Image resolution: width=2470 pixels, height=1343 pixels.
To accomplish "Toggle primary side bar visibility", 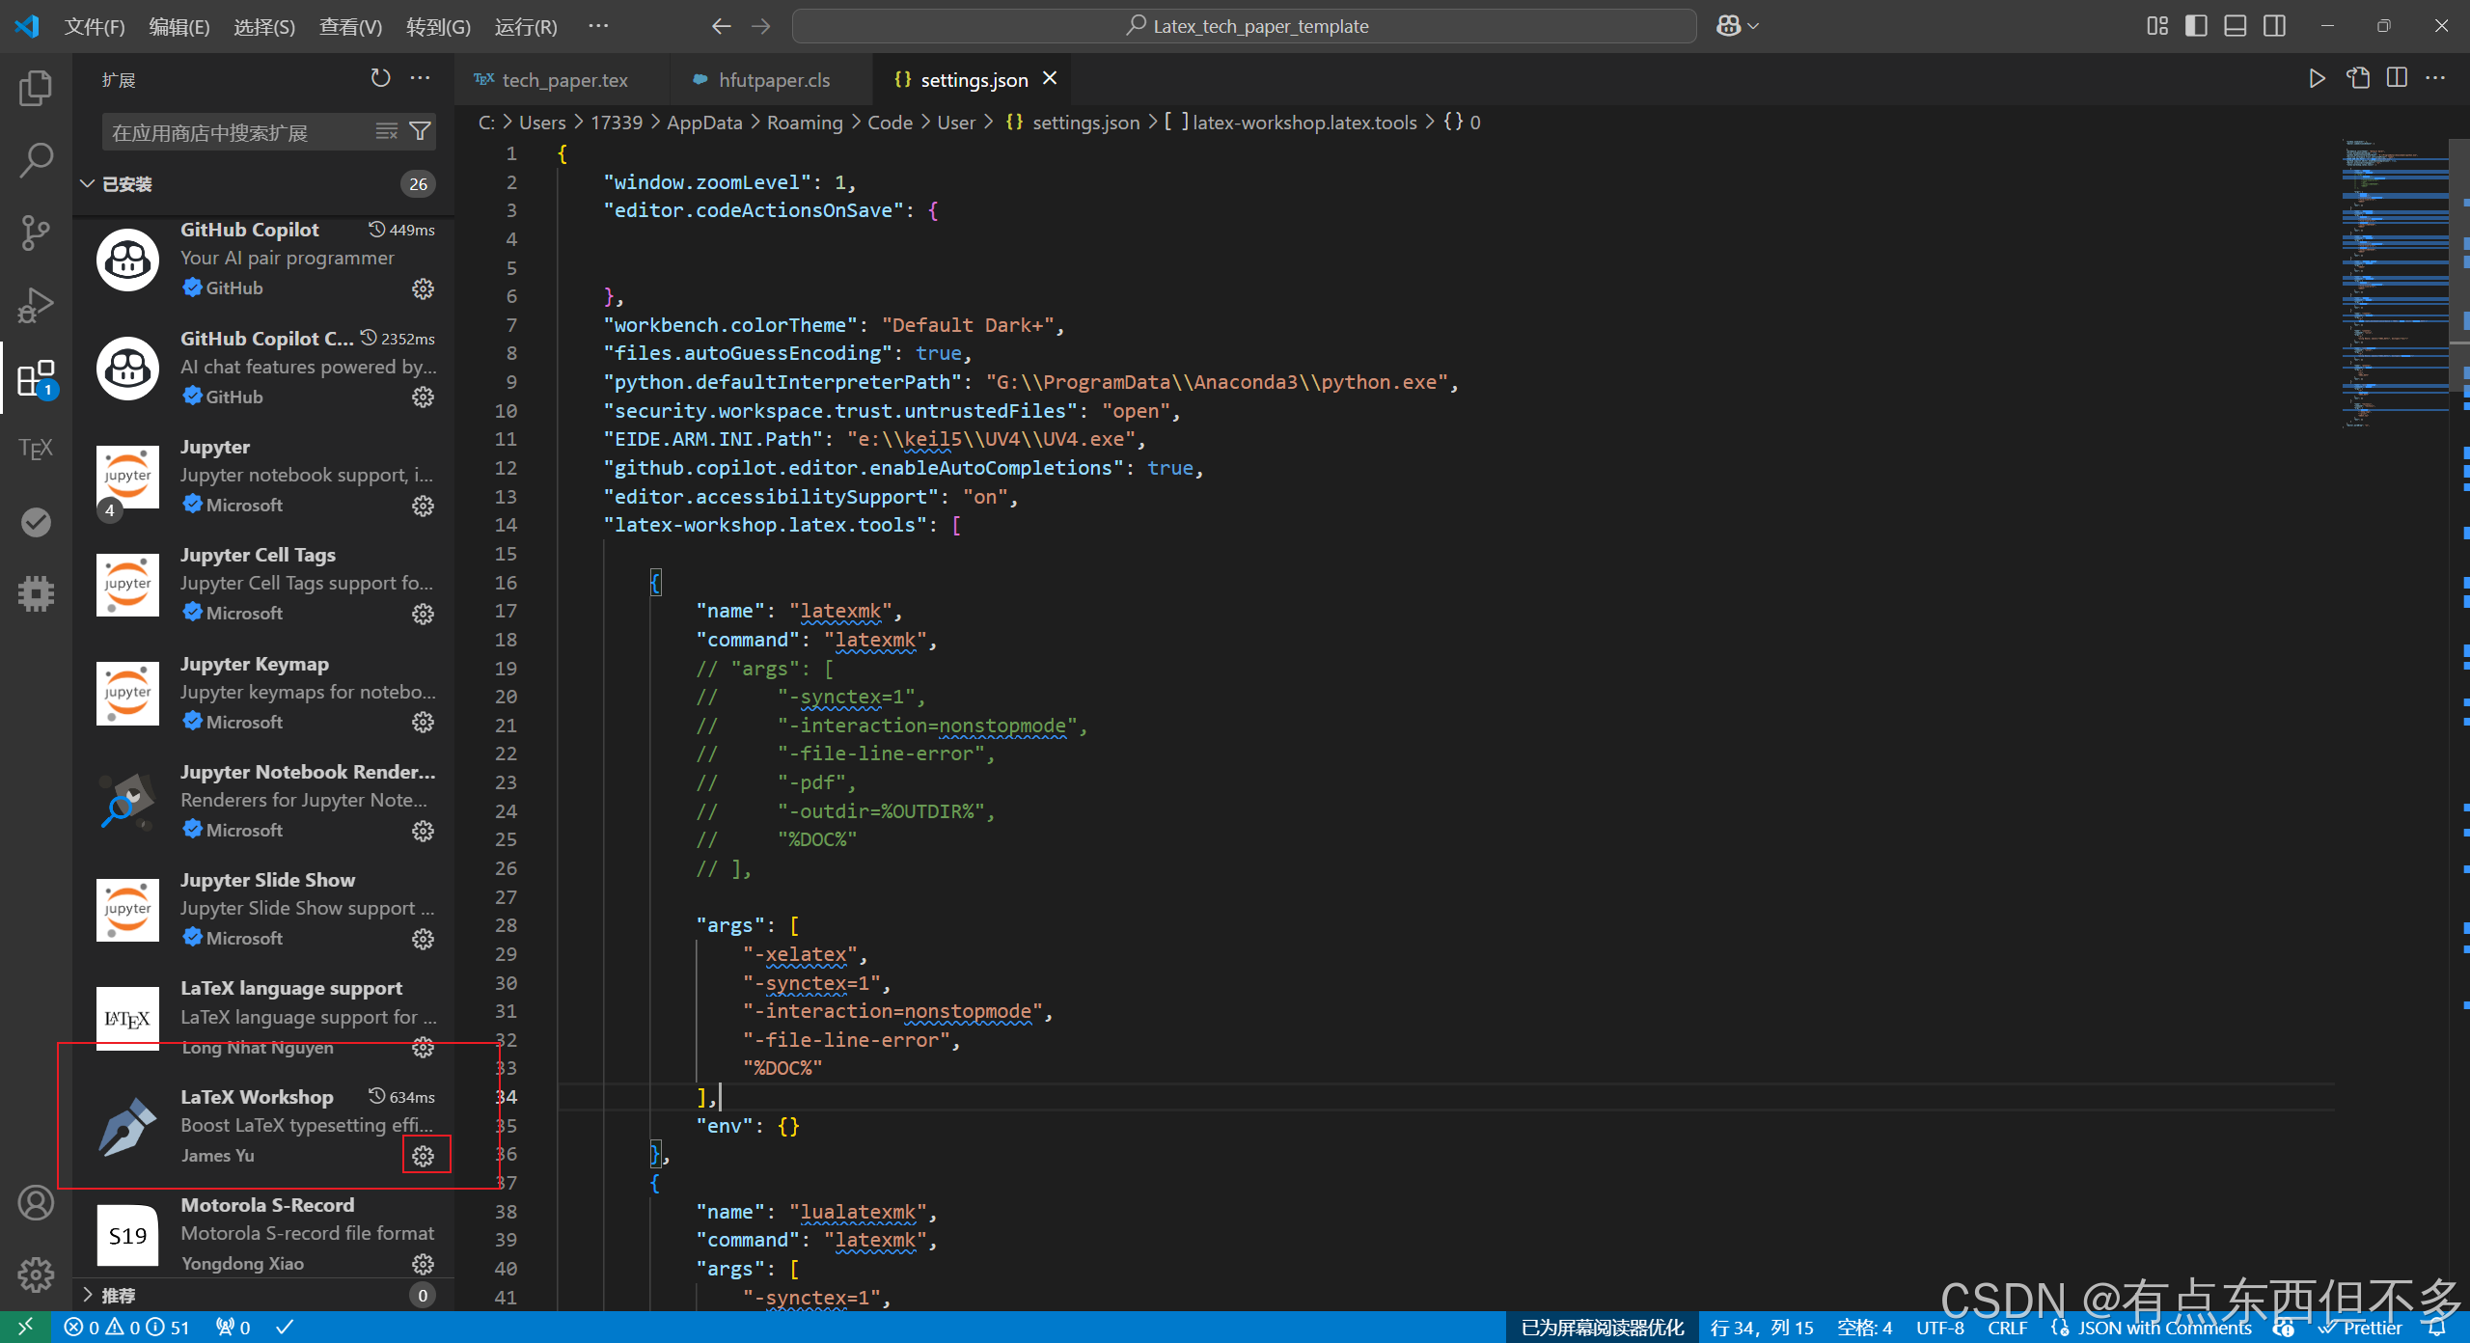I will coord(2196,26).
